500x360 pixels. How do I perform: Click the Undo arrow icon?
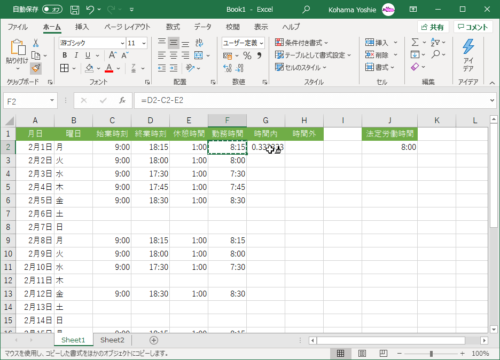click(90, 10)
